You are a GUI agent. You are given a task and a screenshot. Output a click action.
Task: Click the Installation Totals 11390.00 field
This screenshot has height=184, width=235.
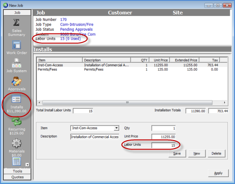195,111
